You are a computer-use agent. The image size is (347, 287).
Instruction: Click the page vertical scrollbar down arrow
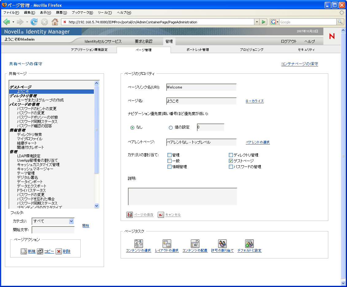tap(343, 283)
